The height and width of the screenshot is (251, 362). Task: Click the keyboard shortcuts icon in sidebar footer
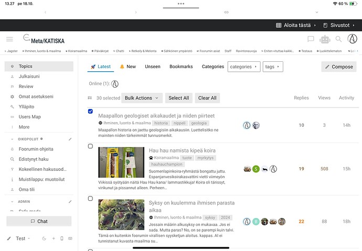70,238
